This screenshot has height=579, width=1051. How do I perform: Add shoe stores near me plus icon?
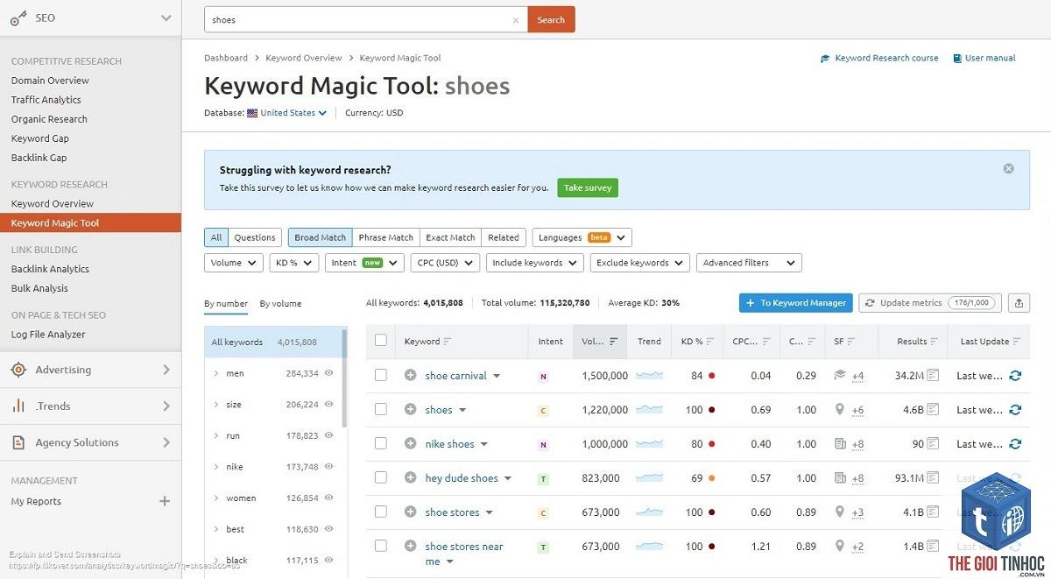point(410,546)
